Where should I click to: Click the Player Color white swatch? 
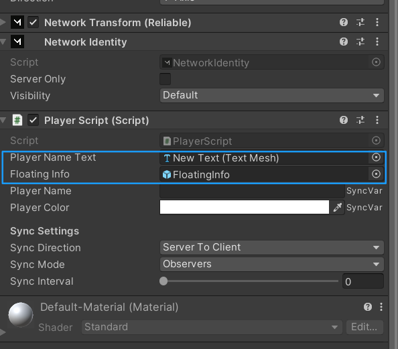(x=245, y=207)
